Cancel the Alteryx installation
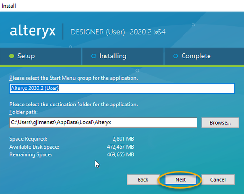 (218, 179)
